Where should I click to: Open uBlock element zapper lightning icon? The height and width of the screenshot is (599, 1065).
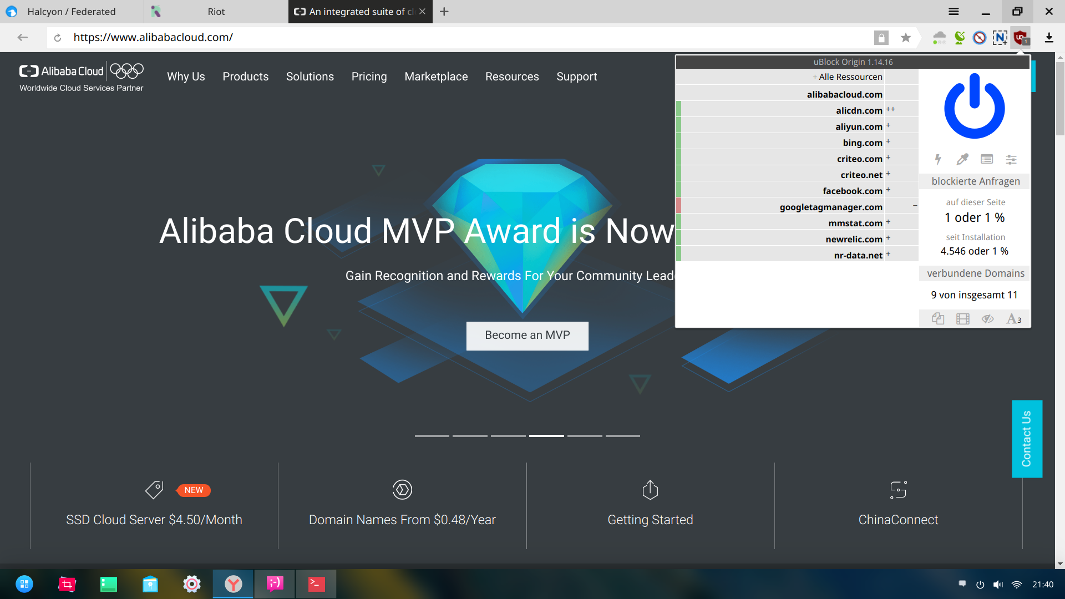(x=937, y=160)
